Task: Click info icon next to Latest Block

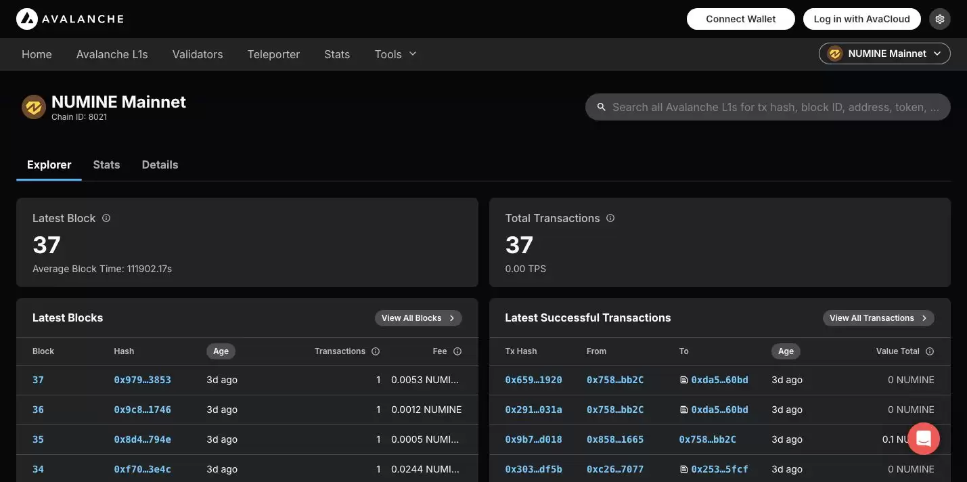Action: [106, 218]
